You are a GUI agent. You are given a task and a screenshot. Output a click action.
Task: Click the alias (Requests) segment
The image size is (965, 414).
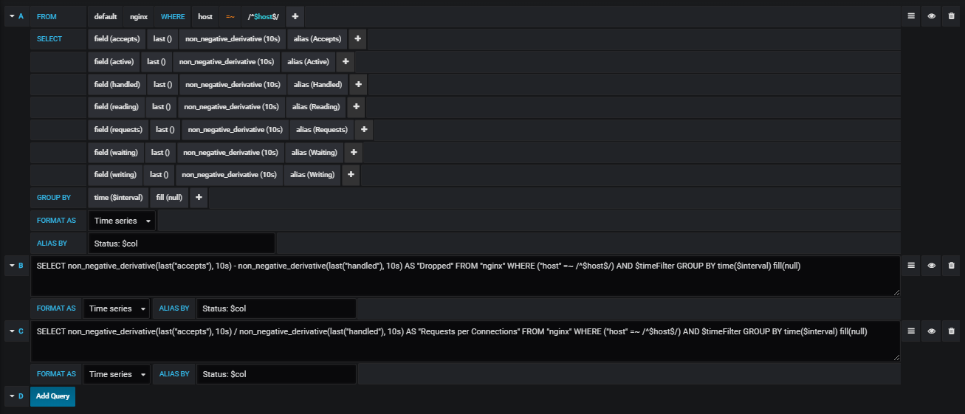(x=321, y=130)
